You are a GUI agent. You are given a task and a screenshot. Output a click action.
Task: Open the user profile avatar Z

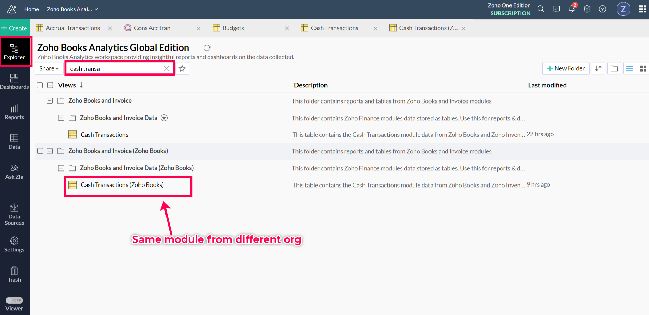(623, 9)
